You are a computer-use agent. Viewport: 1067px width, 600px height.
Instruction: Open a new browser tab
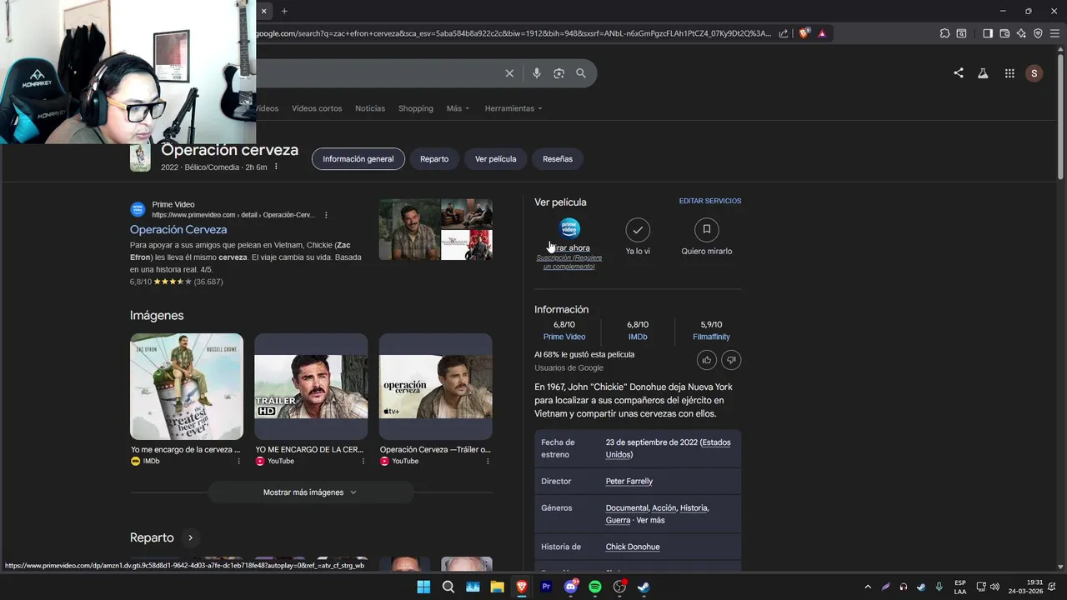pyautogui.click(x=284, y=11)
